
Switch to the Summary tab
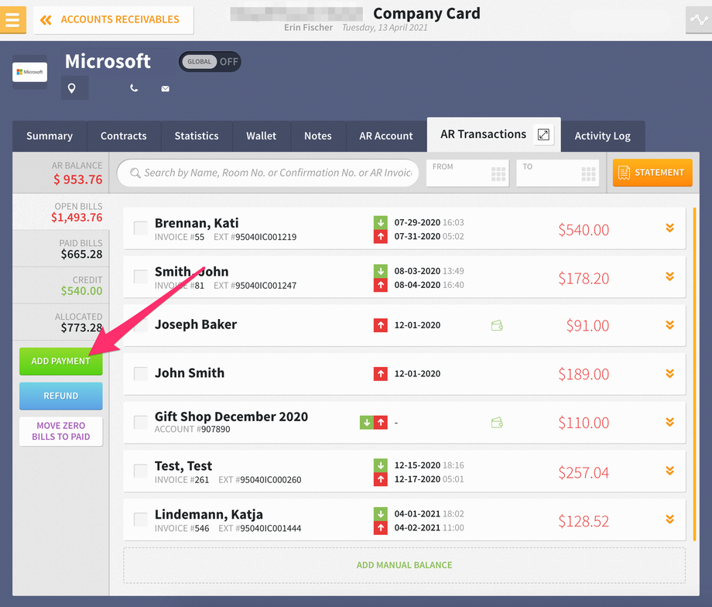50,135
